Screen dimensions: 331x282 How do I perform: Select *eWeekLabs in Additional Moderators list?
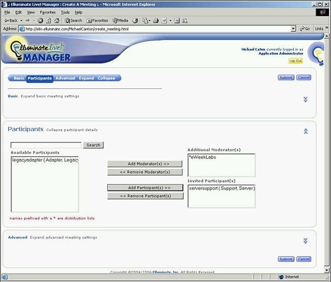pyautogui.click(x=221, y=157)
